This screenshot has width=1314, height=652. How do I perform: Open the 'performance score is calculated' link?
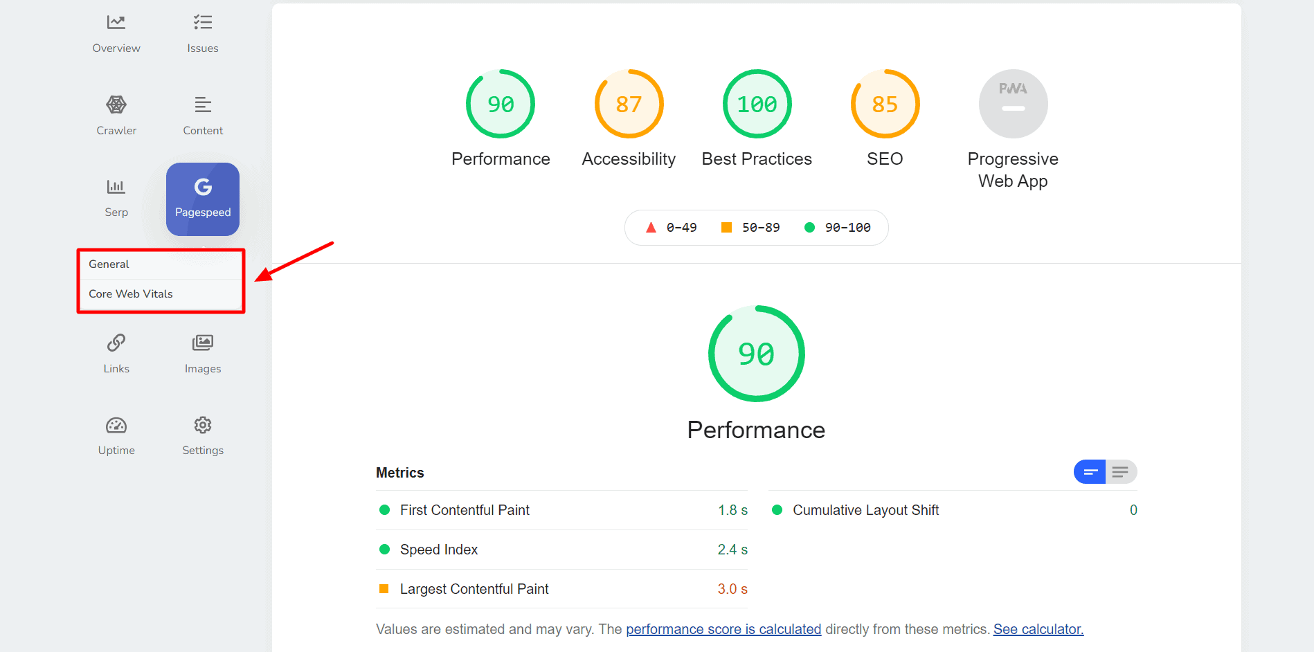723,629
